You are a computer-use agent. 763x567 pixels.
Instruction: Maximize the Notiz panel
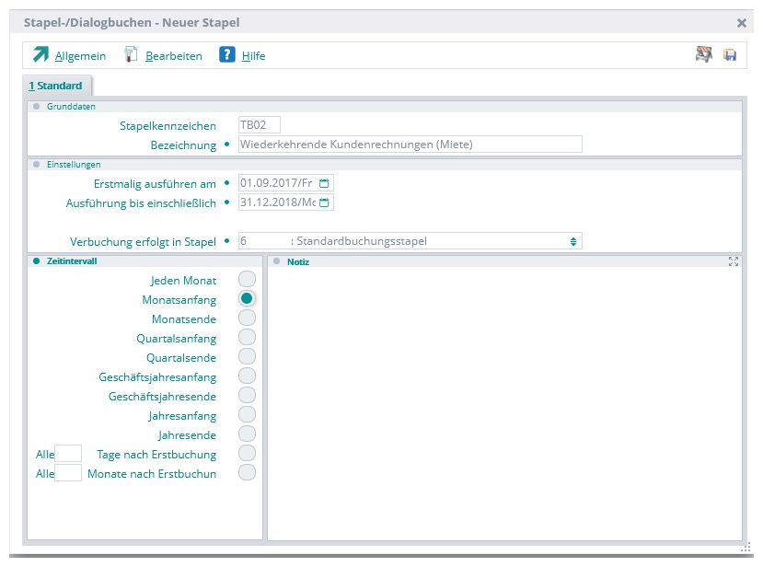click(734, 261)
